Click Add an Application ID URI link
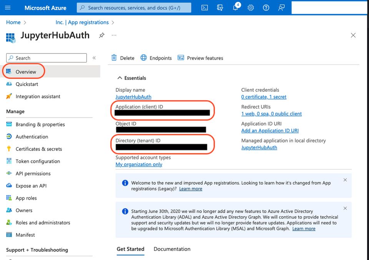 tap(270, 131)
